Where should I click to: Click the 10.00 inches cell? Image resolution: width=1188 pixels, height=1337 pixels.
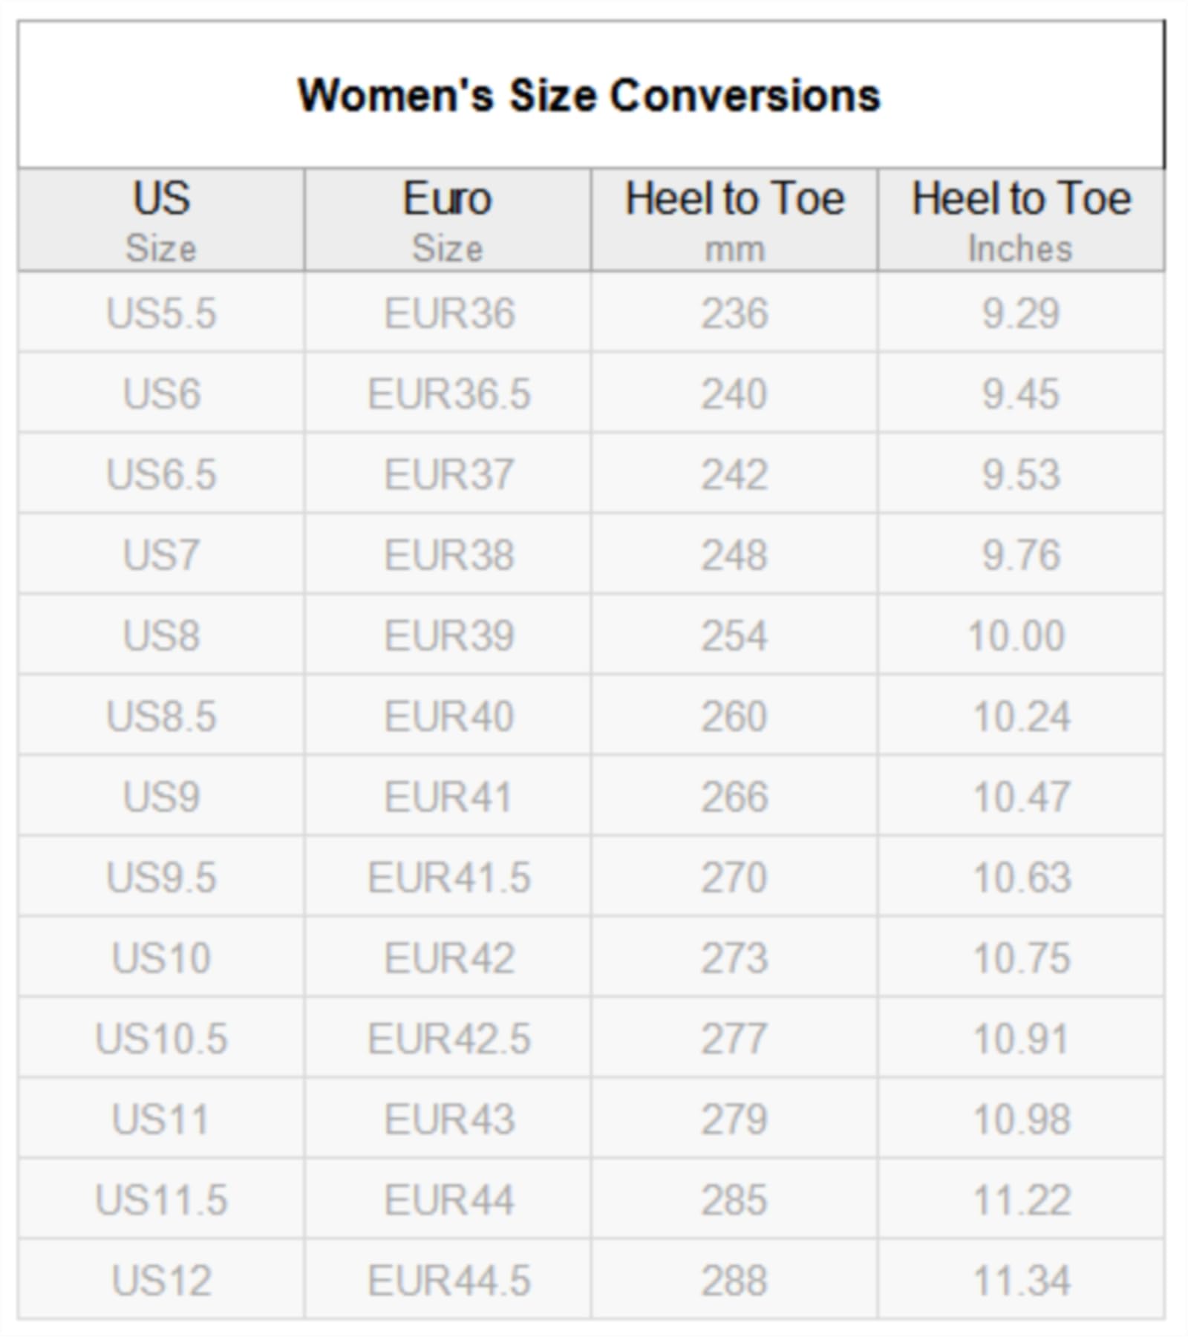1021,635
